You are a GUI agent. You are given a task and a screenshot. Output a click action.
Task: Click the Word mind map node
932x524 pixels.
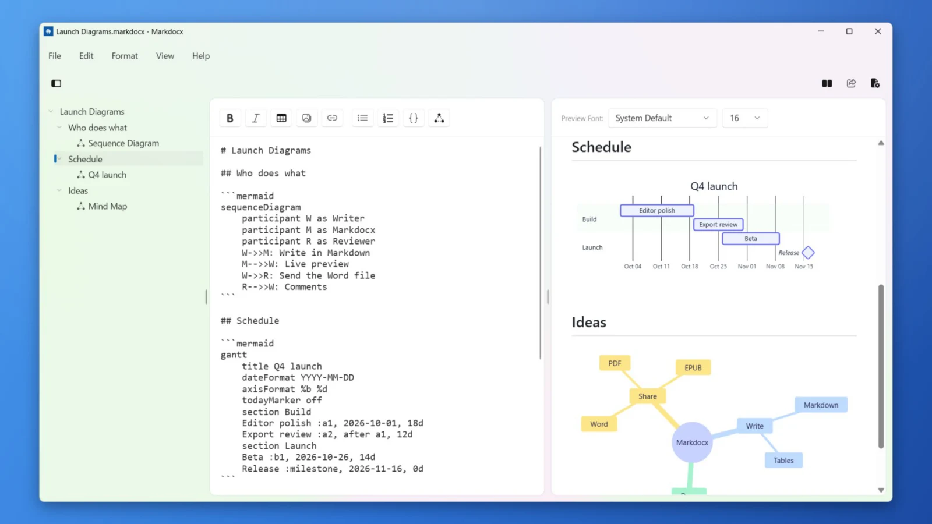pos(599,424)
